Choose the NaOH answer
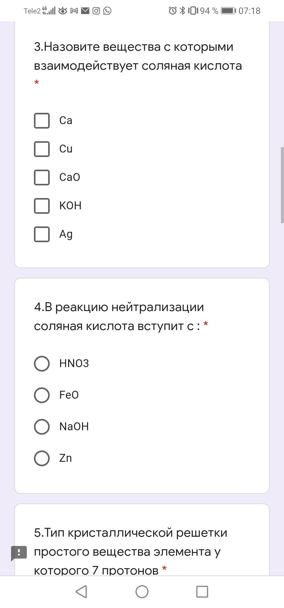The image size is (284, 608). pyautogui.click(x=42, y=427)
